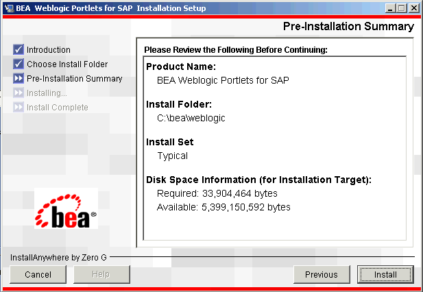423x292 pixels.
Task: Click the Available: 5,399,150,592 bytes line
Action: coord(223,207)
